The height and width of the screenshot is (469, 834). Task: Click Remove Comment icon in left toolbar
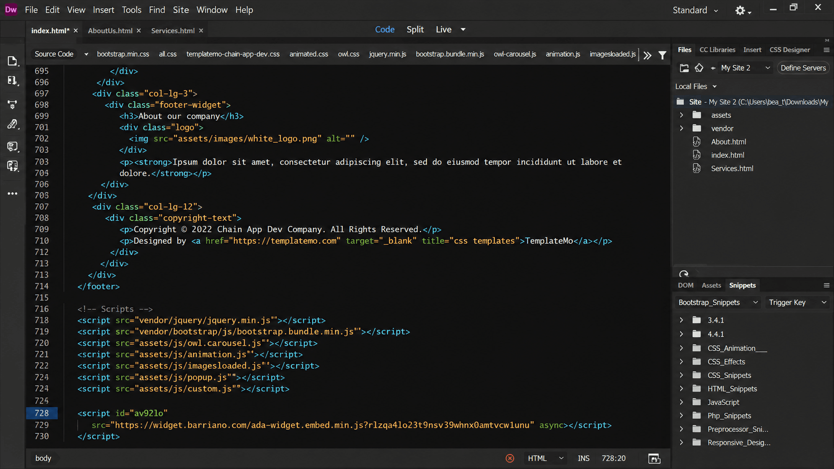(12, 166)
